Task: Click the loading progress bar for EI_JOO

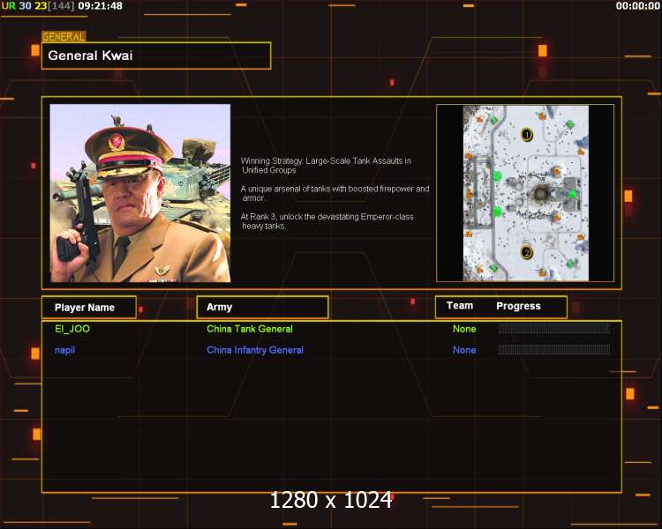Action: click(554, 329)
